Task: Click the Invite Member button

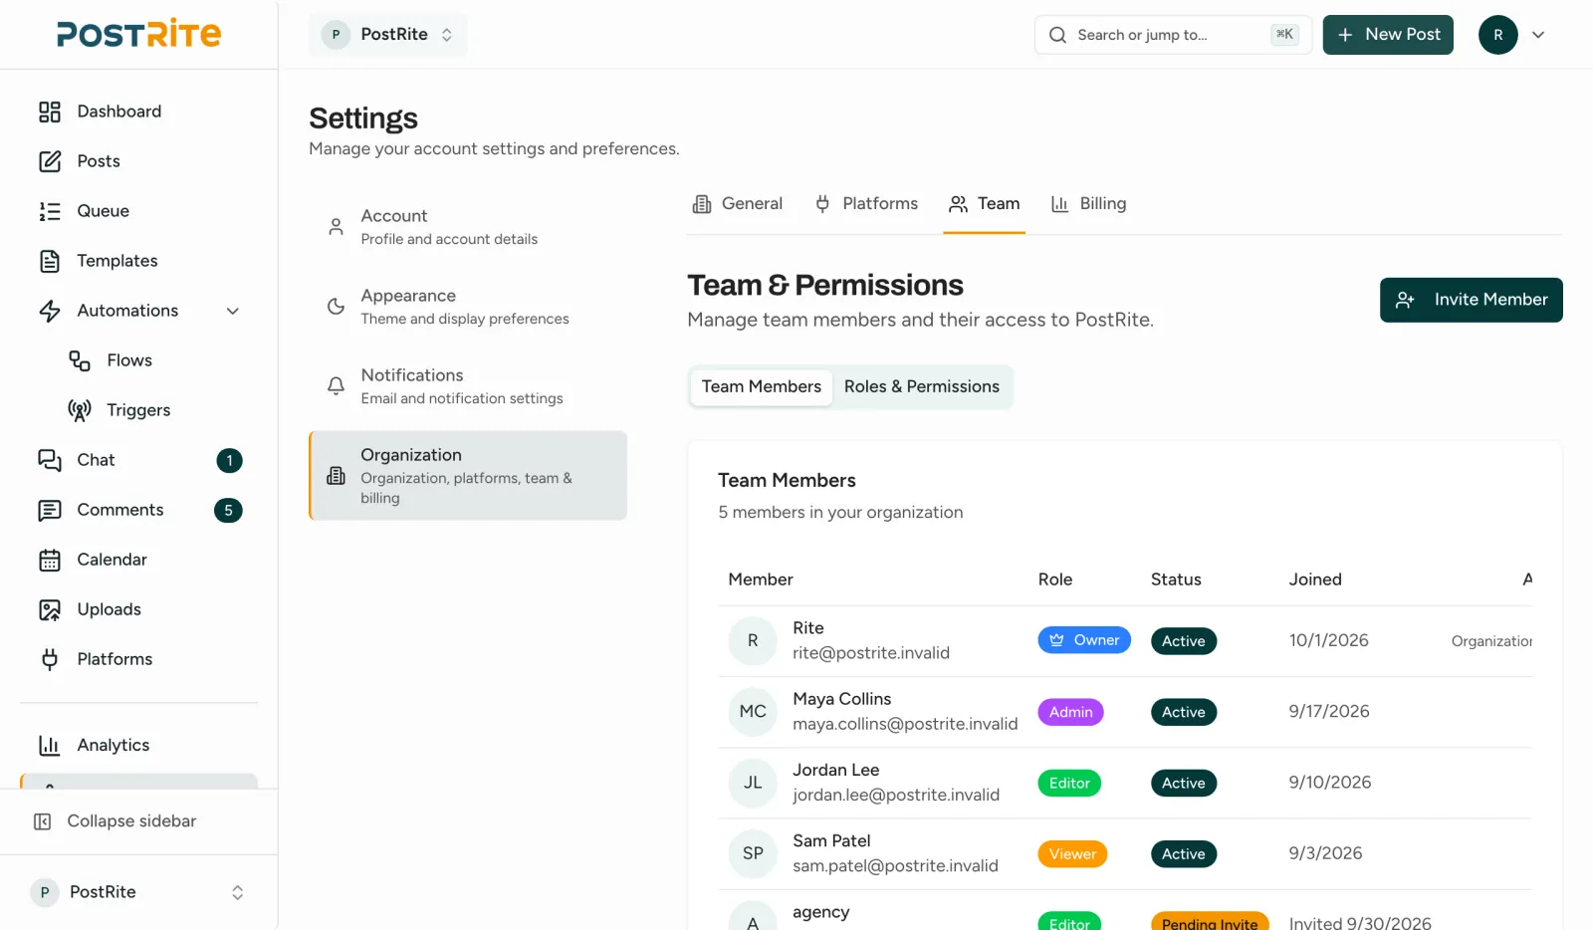Action: click(x=1472, y=300)
